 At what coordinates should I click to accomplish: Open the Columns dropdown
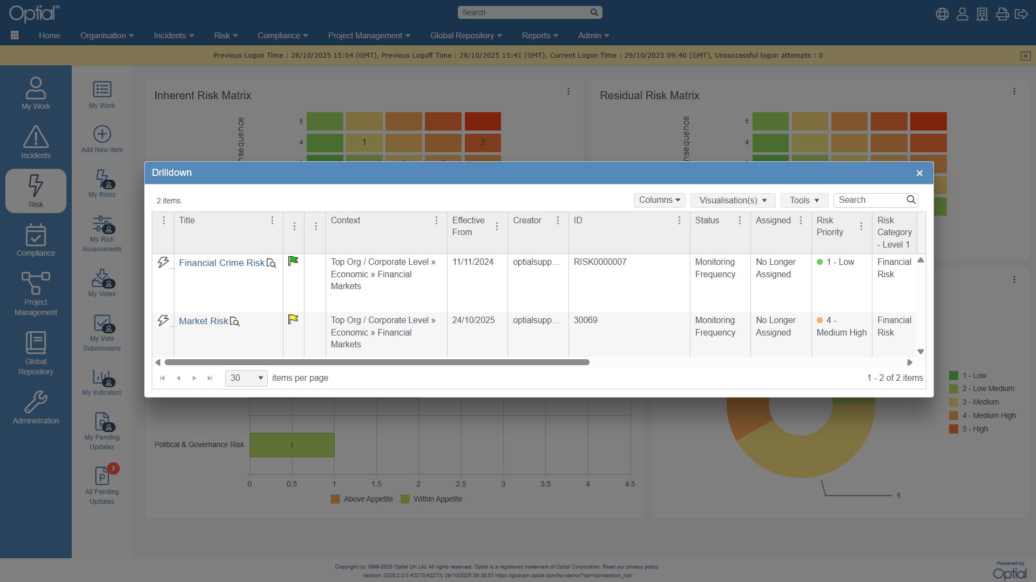pyautogui.click(x=659, y=200)
